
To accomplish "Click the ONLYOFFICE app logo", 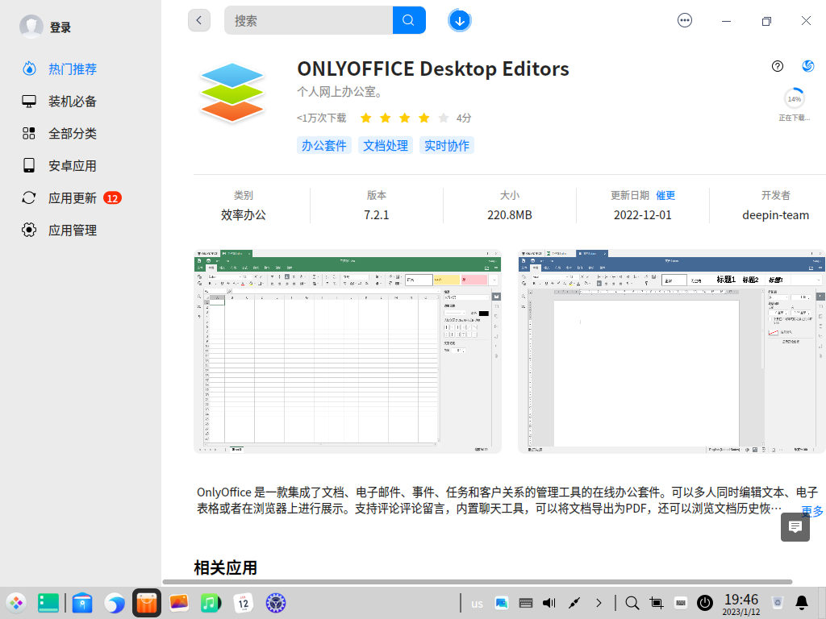I will coord(232,93).
